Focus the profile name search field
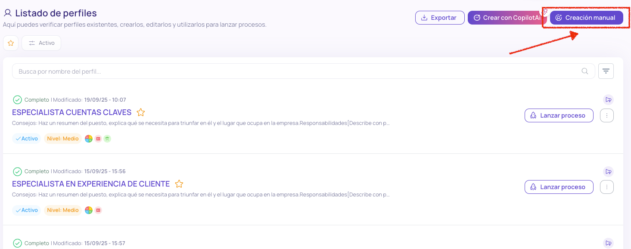This screenshot has width=631, height=249. [297, 72]
